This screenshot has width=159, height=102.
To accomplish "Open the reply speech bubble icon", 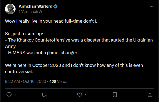I will point(9,95).
